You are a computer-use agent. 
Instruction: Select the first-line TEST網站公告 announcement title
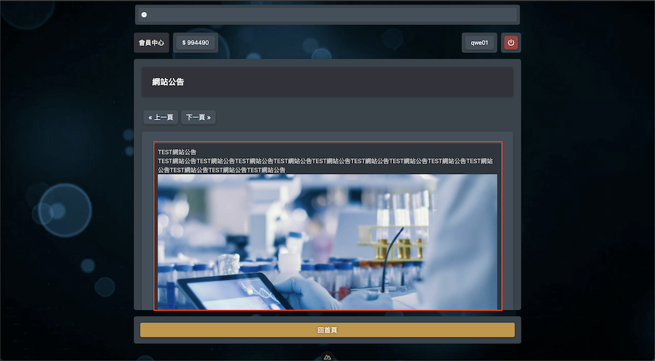[177, 152]
